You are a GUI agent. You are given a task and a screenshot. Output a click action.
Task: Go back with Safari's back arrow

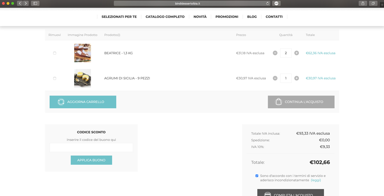20,4
